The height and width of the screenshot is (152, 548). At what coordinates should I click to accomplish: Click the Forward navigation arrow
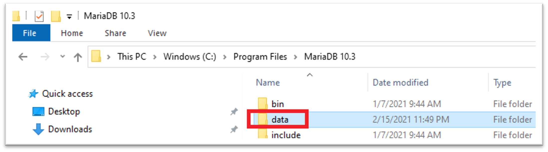click(x=45, y=57)
